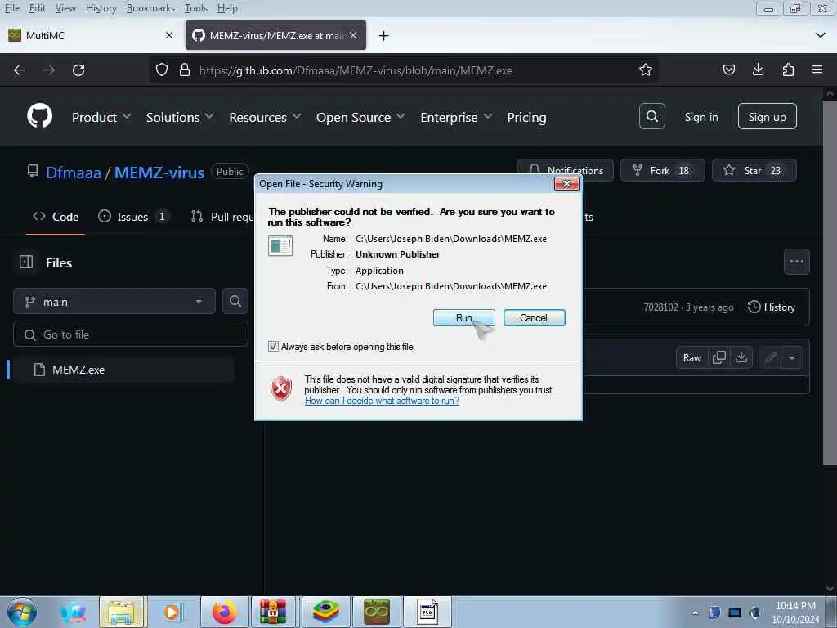Open the MEMZ-virus repository link

[x=159, y=172]
